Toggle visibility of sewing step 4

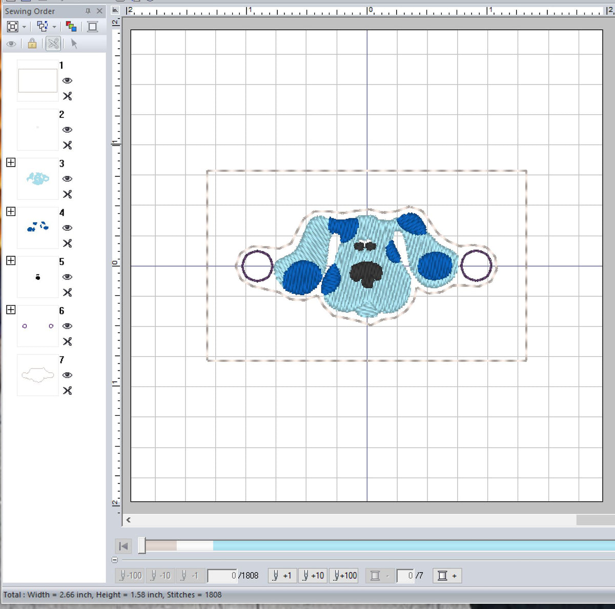[x=67, y=228]
